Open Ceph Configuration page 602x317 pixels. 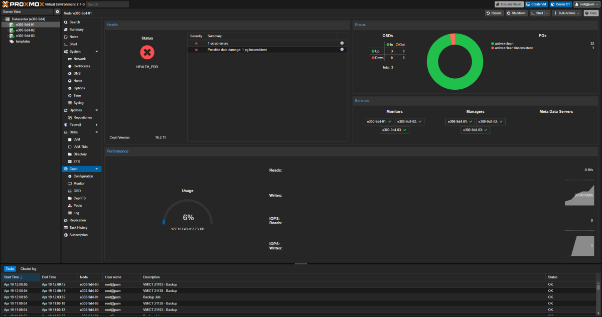tap(81, 176)
